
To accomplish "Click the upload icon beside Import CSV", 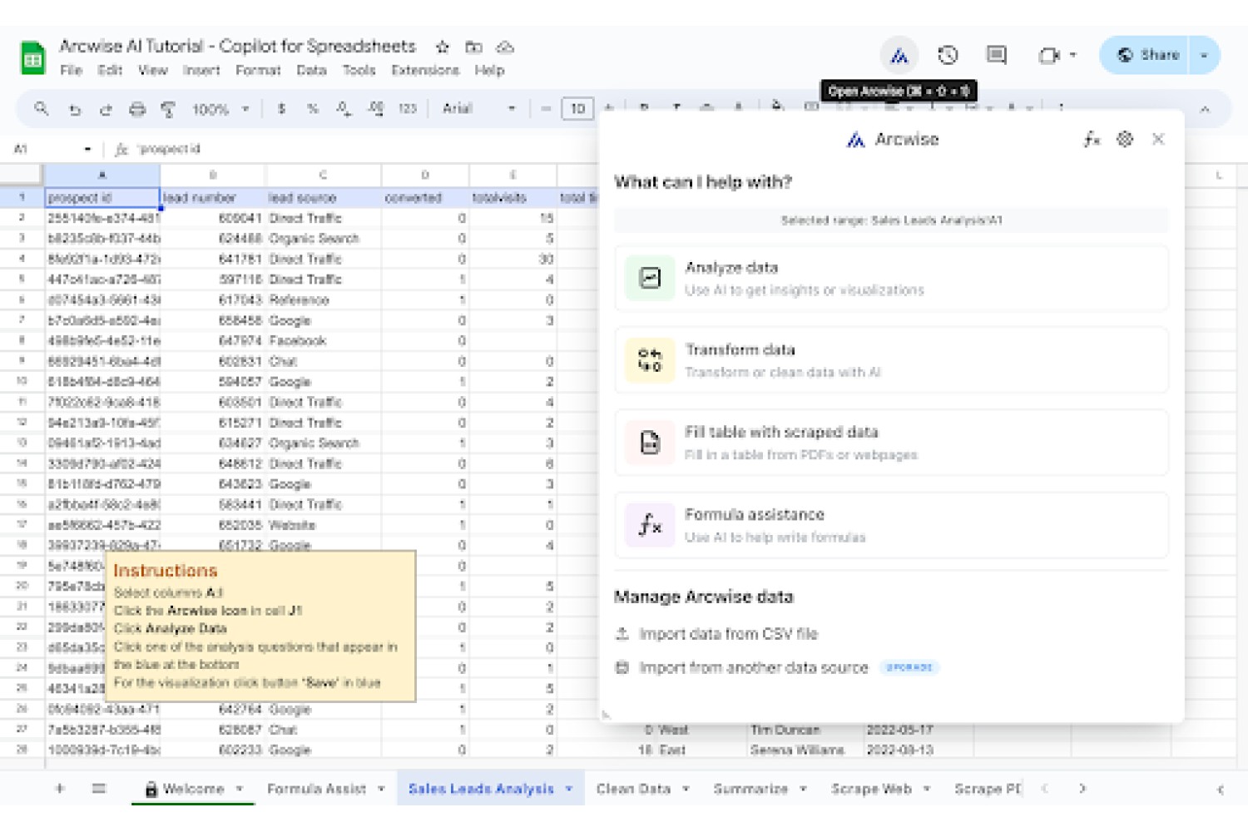I will click(622, 634).
